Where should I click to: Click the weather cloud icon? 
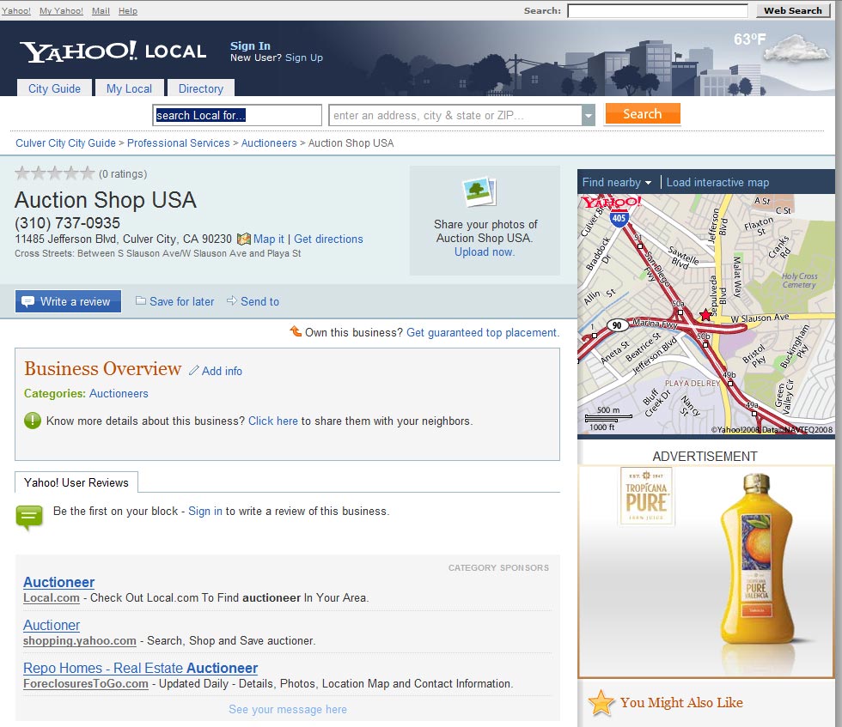click(797, 48)
